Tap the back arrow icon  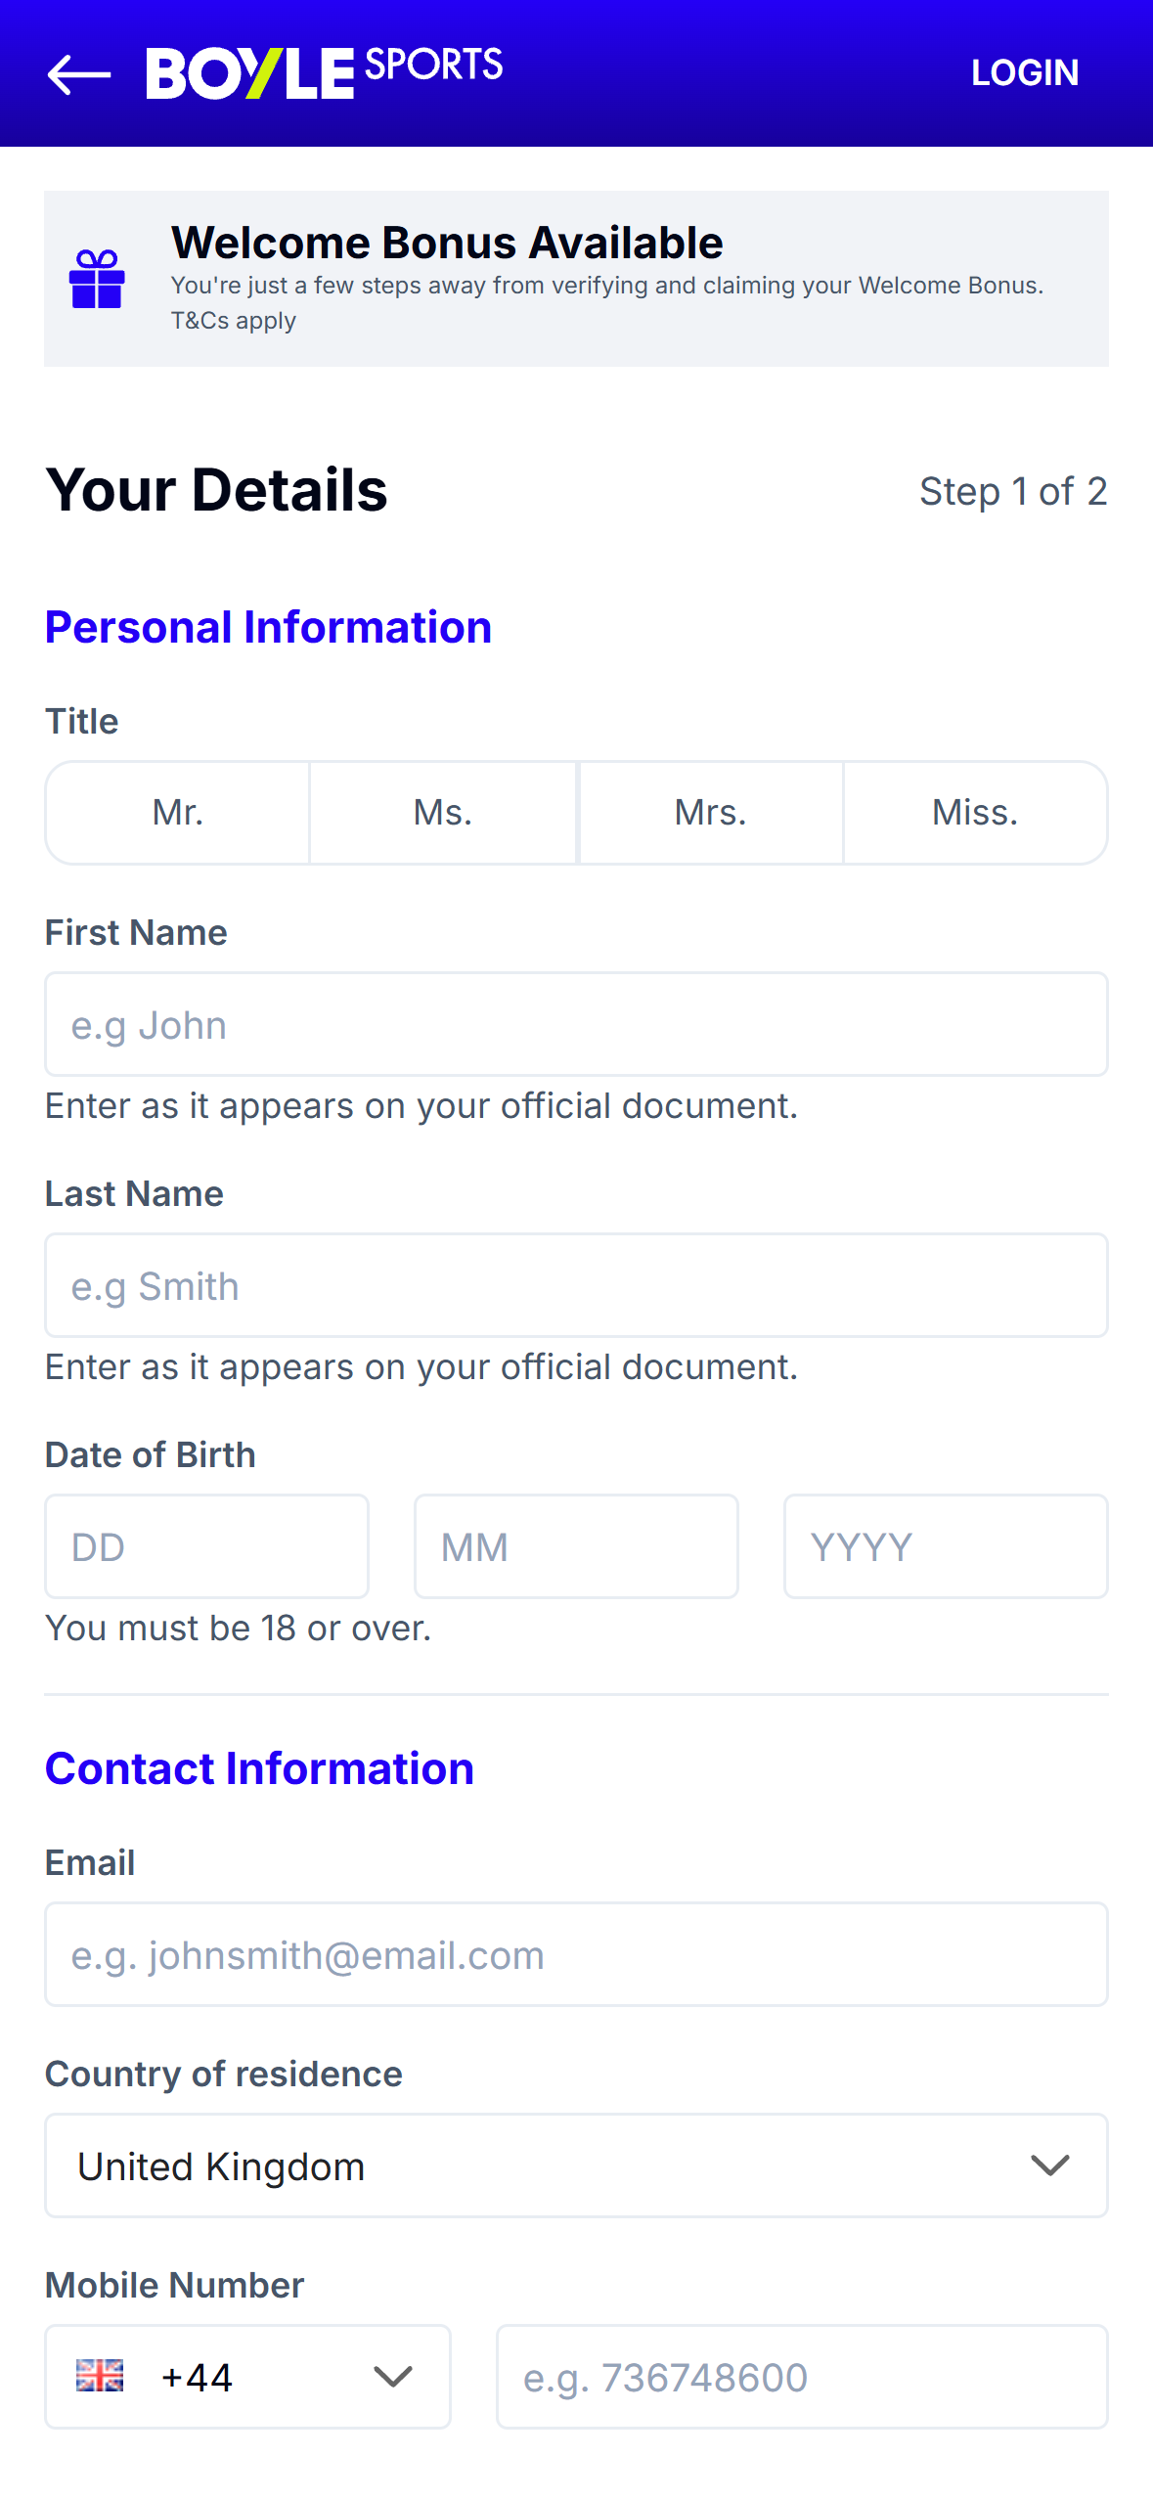tap(78, 74)
